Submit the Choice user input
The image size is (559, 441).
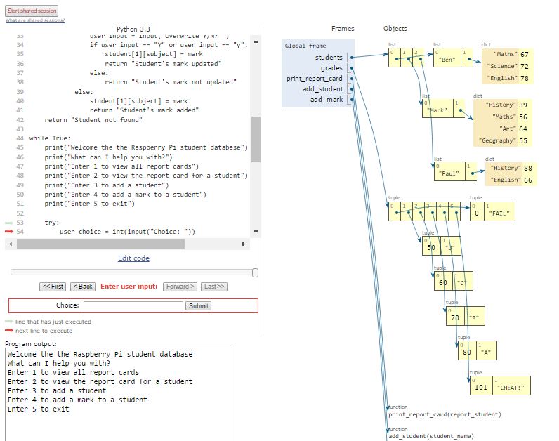198,306
